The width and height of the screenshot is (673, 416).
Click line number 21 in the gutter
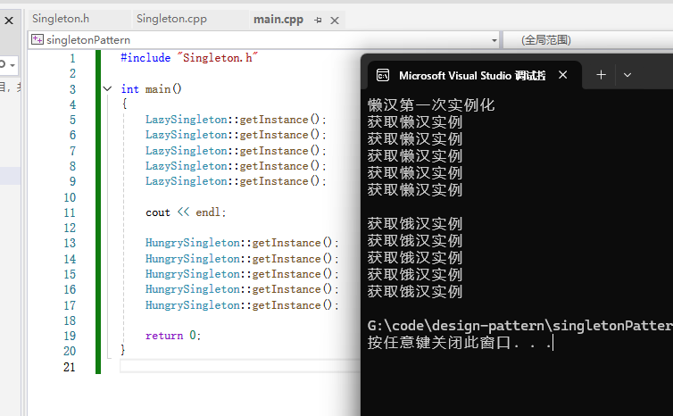pyautogui.click(x=70, y=367)
